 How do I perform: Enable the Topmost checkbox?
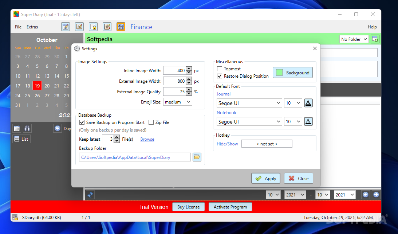(x=220, y=69)
